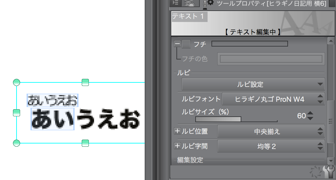
Task: Click the ルビ section heading
Action: 184,73
